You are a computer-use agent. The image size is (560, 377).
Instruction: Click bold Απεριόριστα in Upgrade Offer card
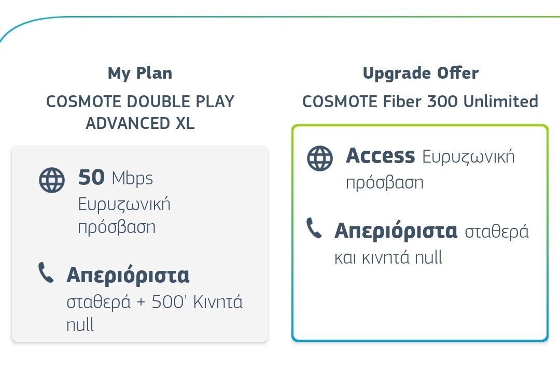[x=396, y=230]
